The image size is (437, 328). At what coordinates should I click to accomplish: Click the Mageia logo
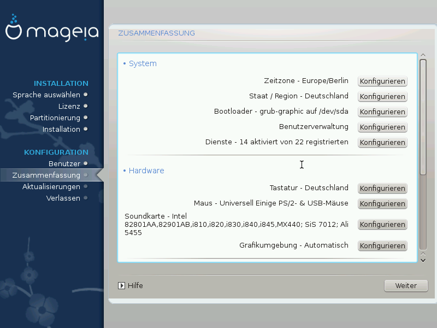(52, 28)
